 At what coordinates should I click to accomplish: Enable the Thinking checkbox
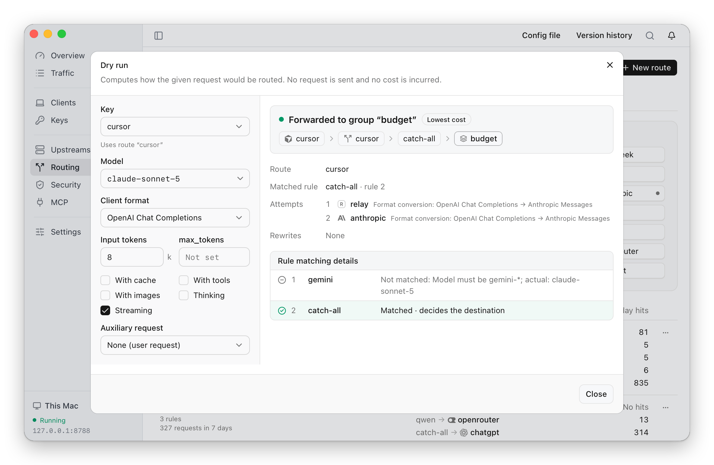pos(184,295)
